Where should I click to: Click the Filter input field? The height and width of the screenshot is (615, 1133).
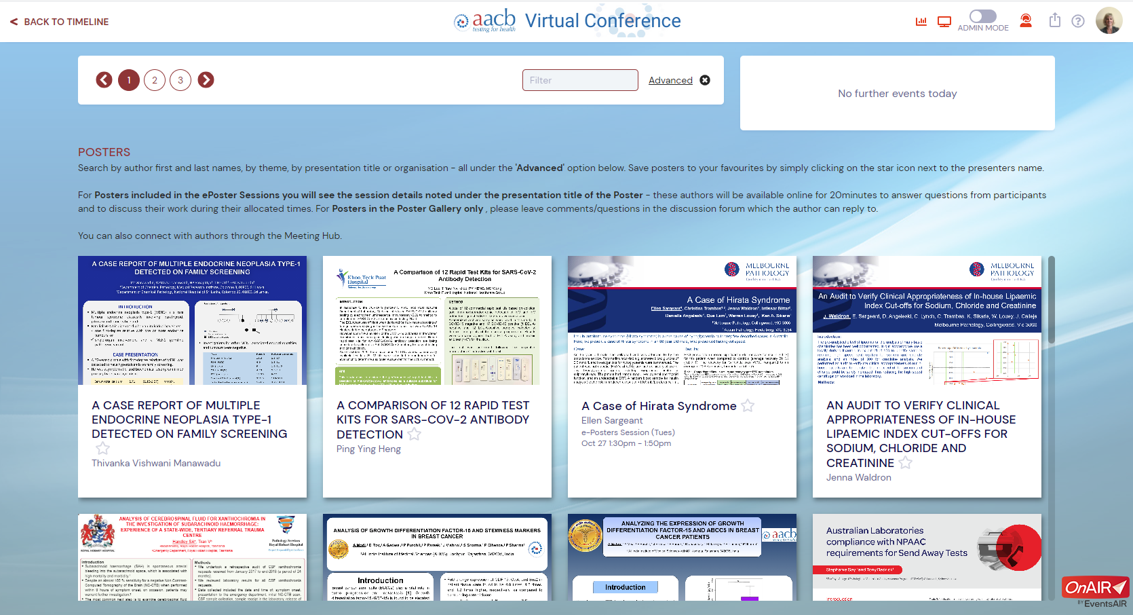[580, 80]
